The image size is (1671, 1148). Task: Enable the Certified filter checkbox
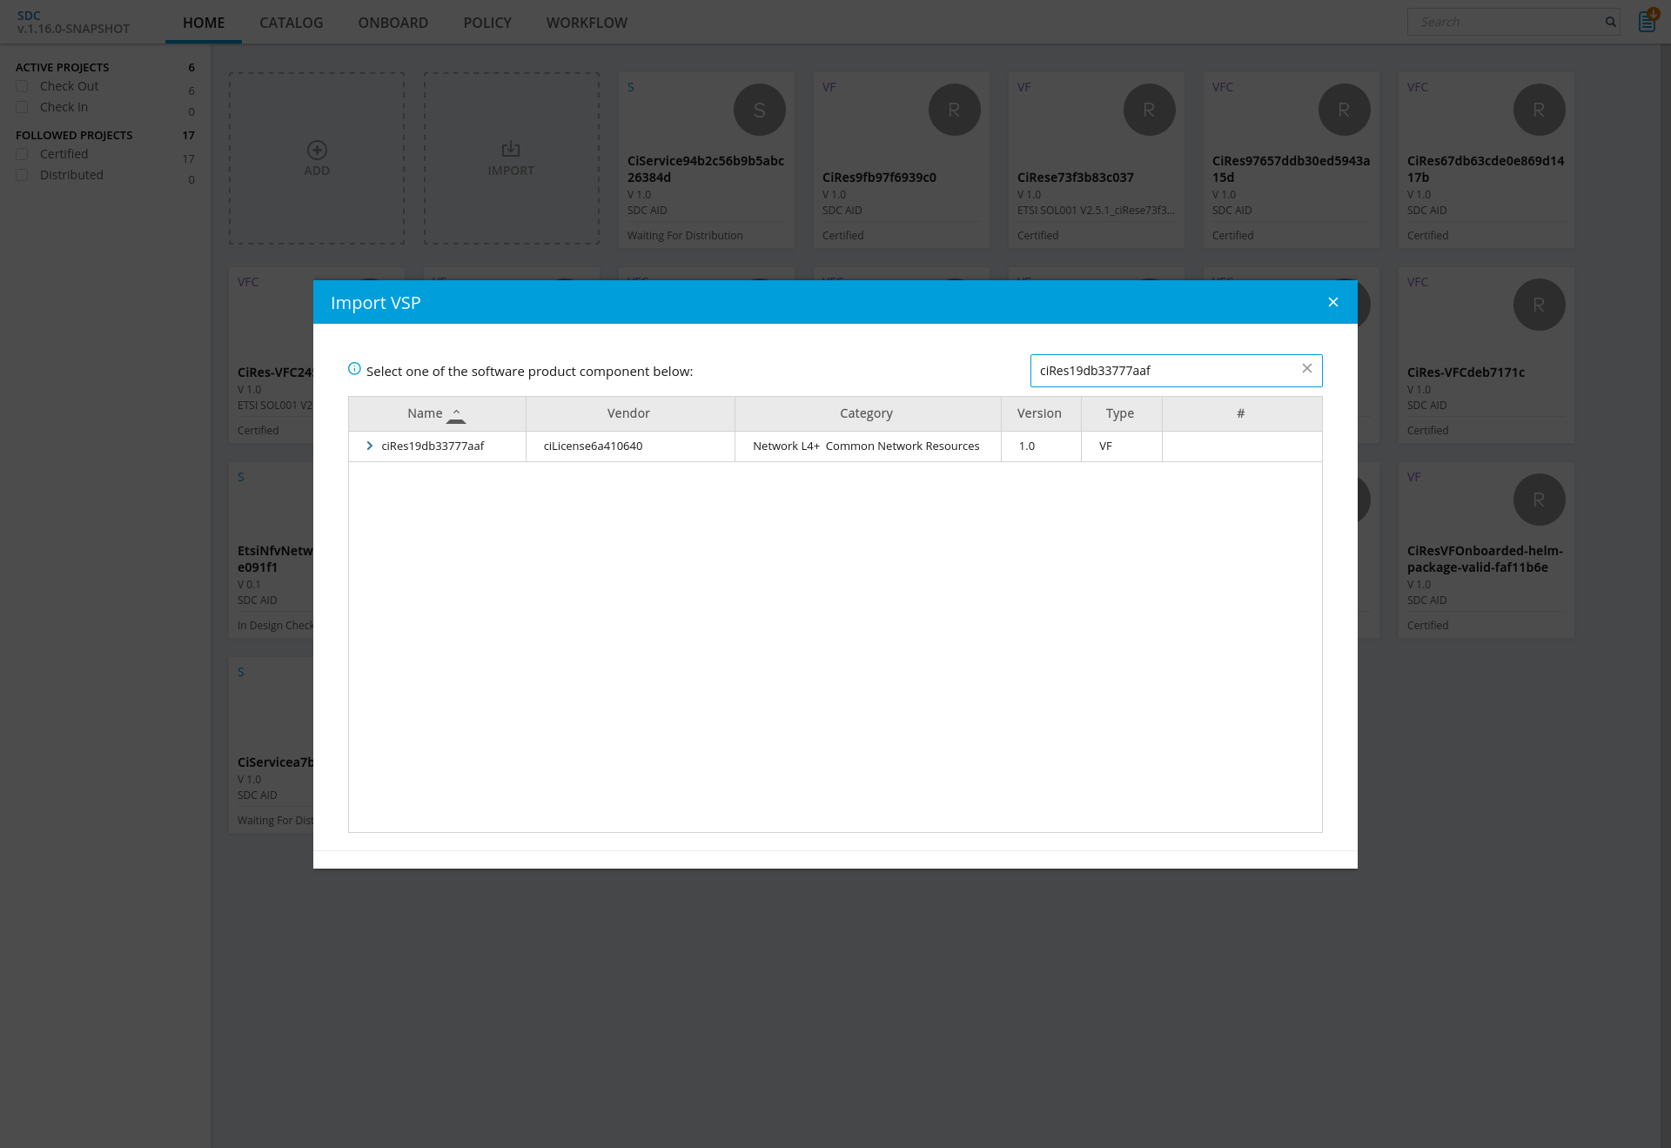tap(23, 154)
